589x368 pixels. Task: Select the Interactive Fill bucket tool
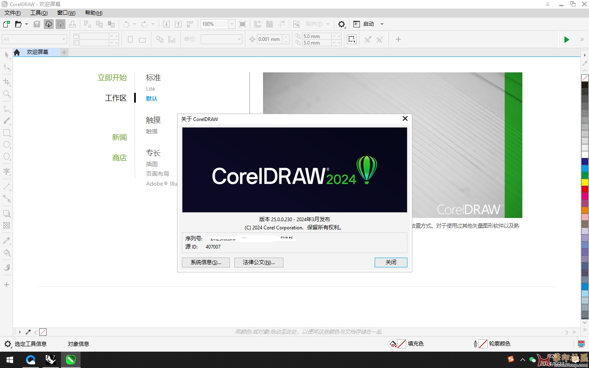7,253
